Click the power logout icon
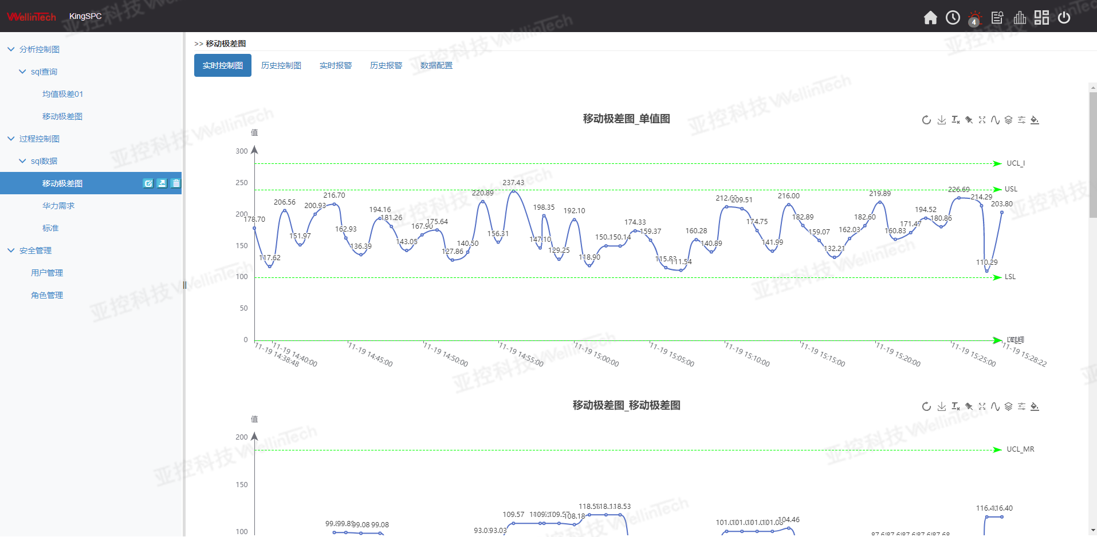 coord(1064,18)
